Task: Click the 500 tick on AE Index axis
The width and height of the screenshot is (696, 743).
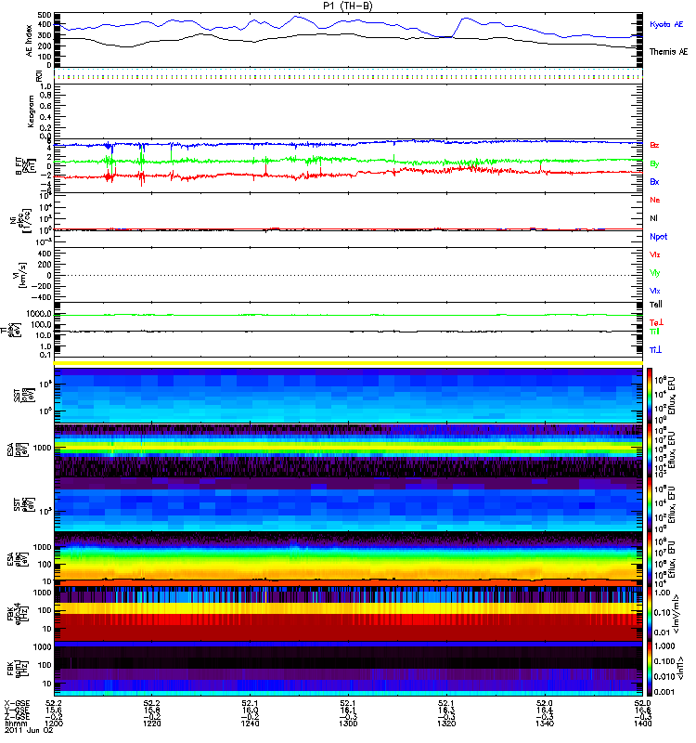Action: click(x=45, y=16)
